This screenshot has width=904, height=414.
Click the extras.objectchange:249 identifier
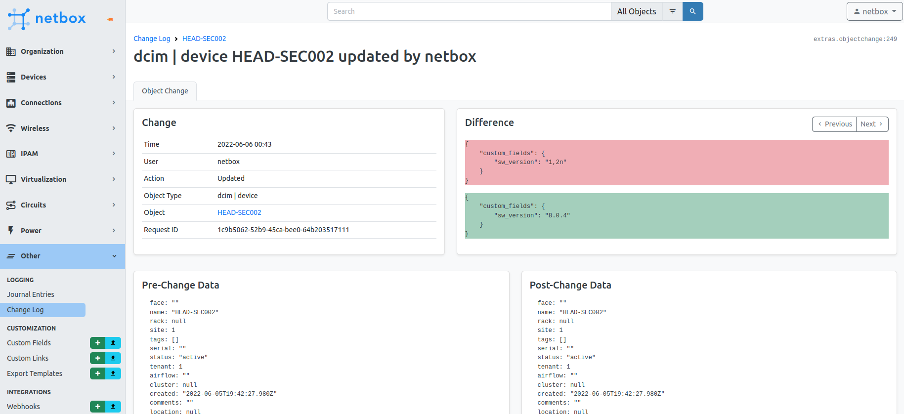point(855,39)
